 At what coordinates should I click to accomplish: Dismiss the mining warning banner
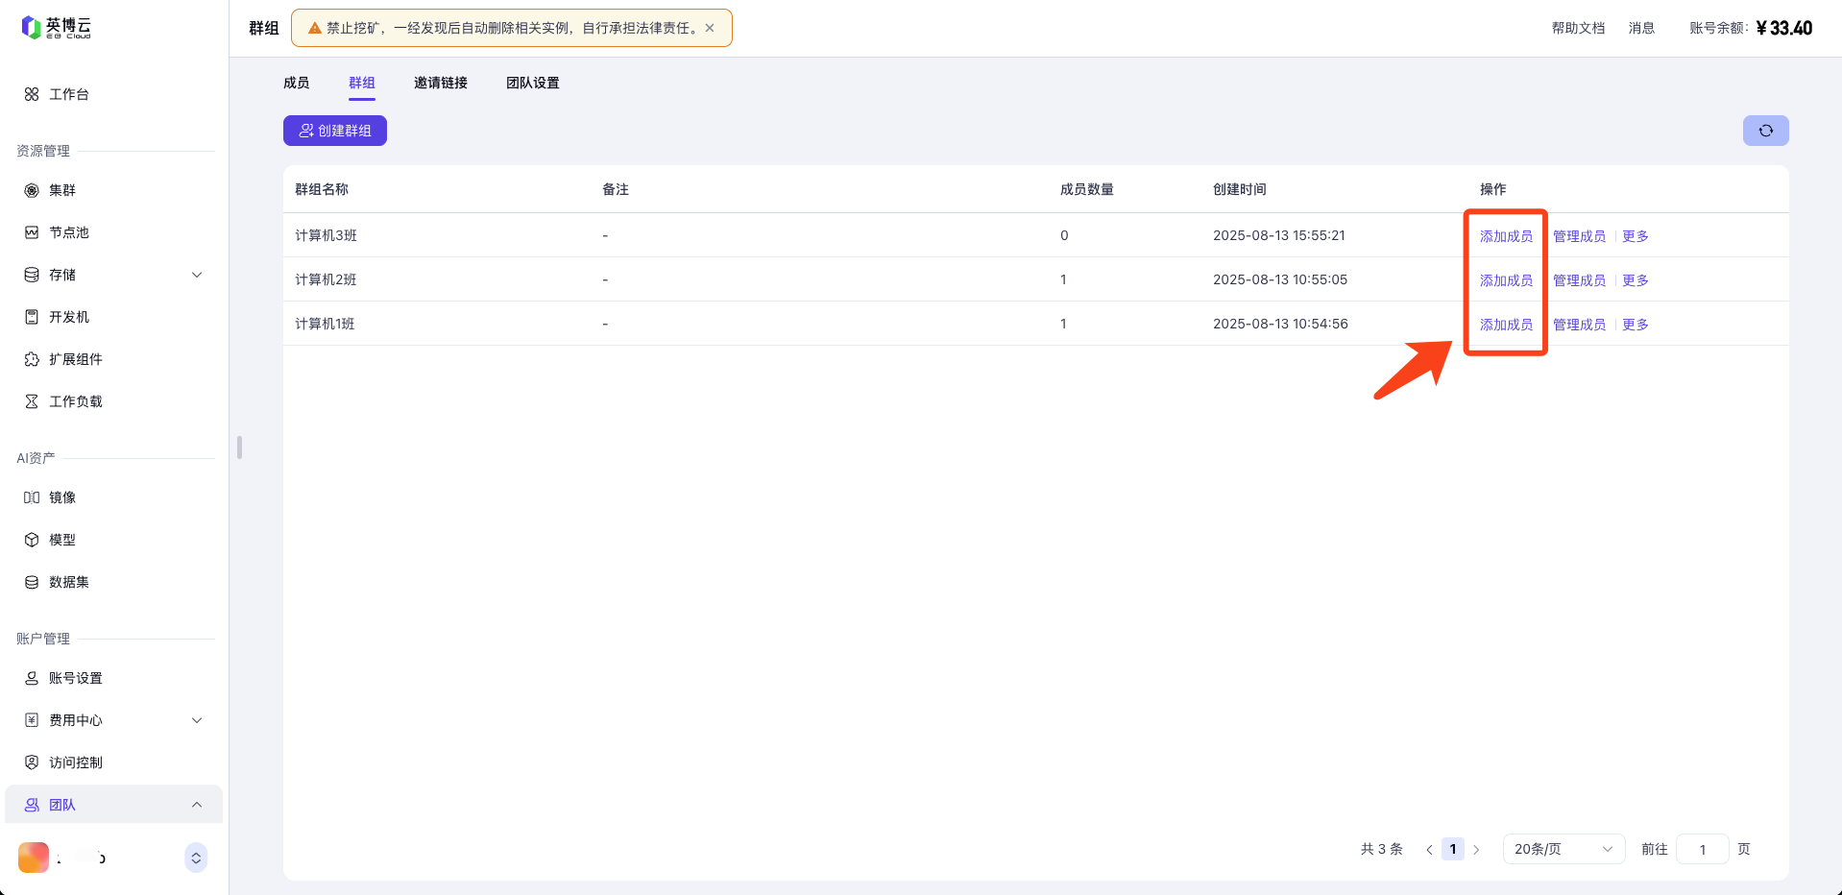pyautogui.click(x=710, y=28)
